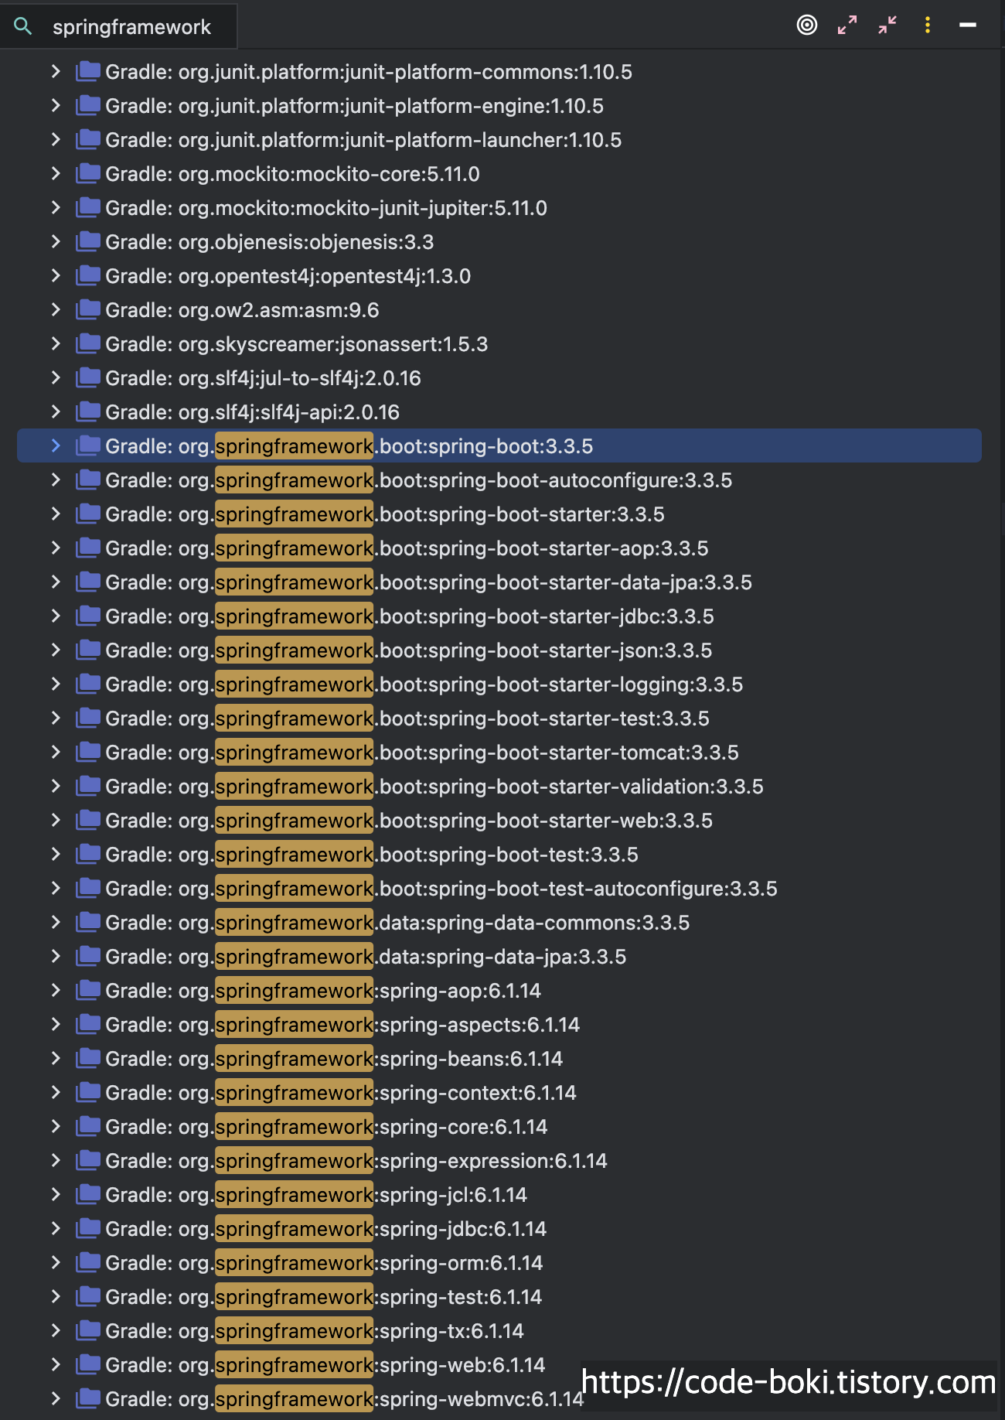Click folder icon of opentest4j:1.3.0
Screen dimensions: 1005x1420
coord(88,275)
